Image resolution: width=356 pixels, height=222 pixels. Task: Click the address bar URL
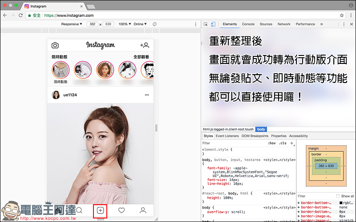tap(69, 16)
